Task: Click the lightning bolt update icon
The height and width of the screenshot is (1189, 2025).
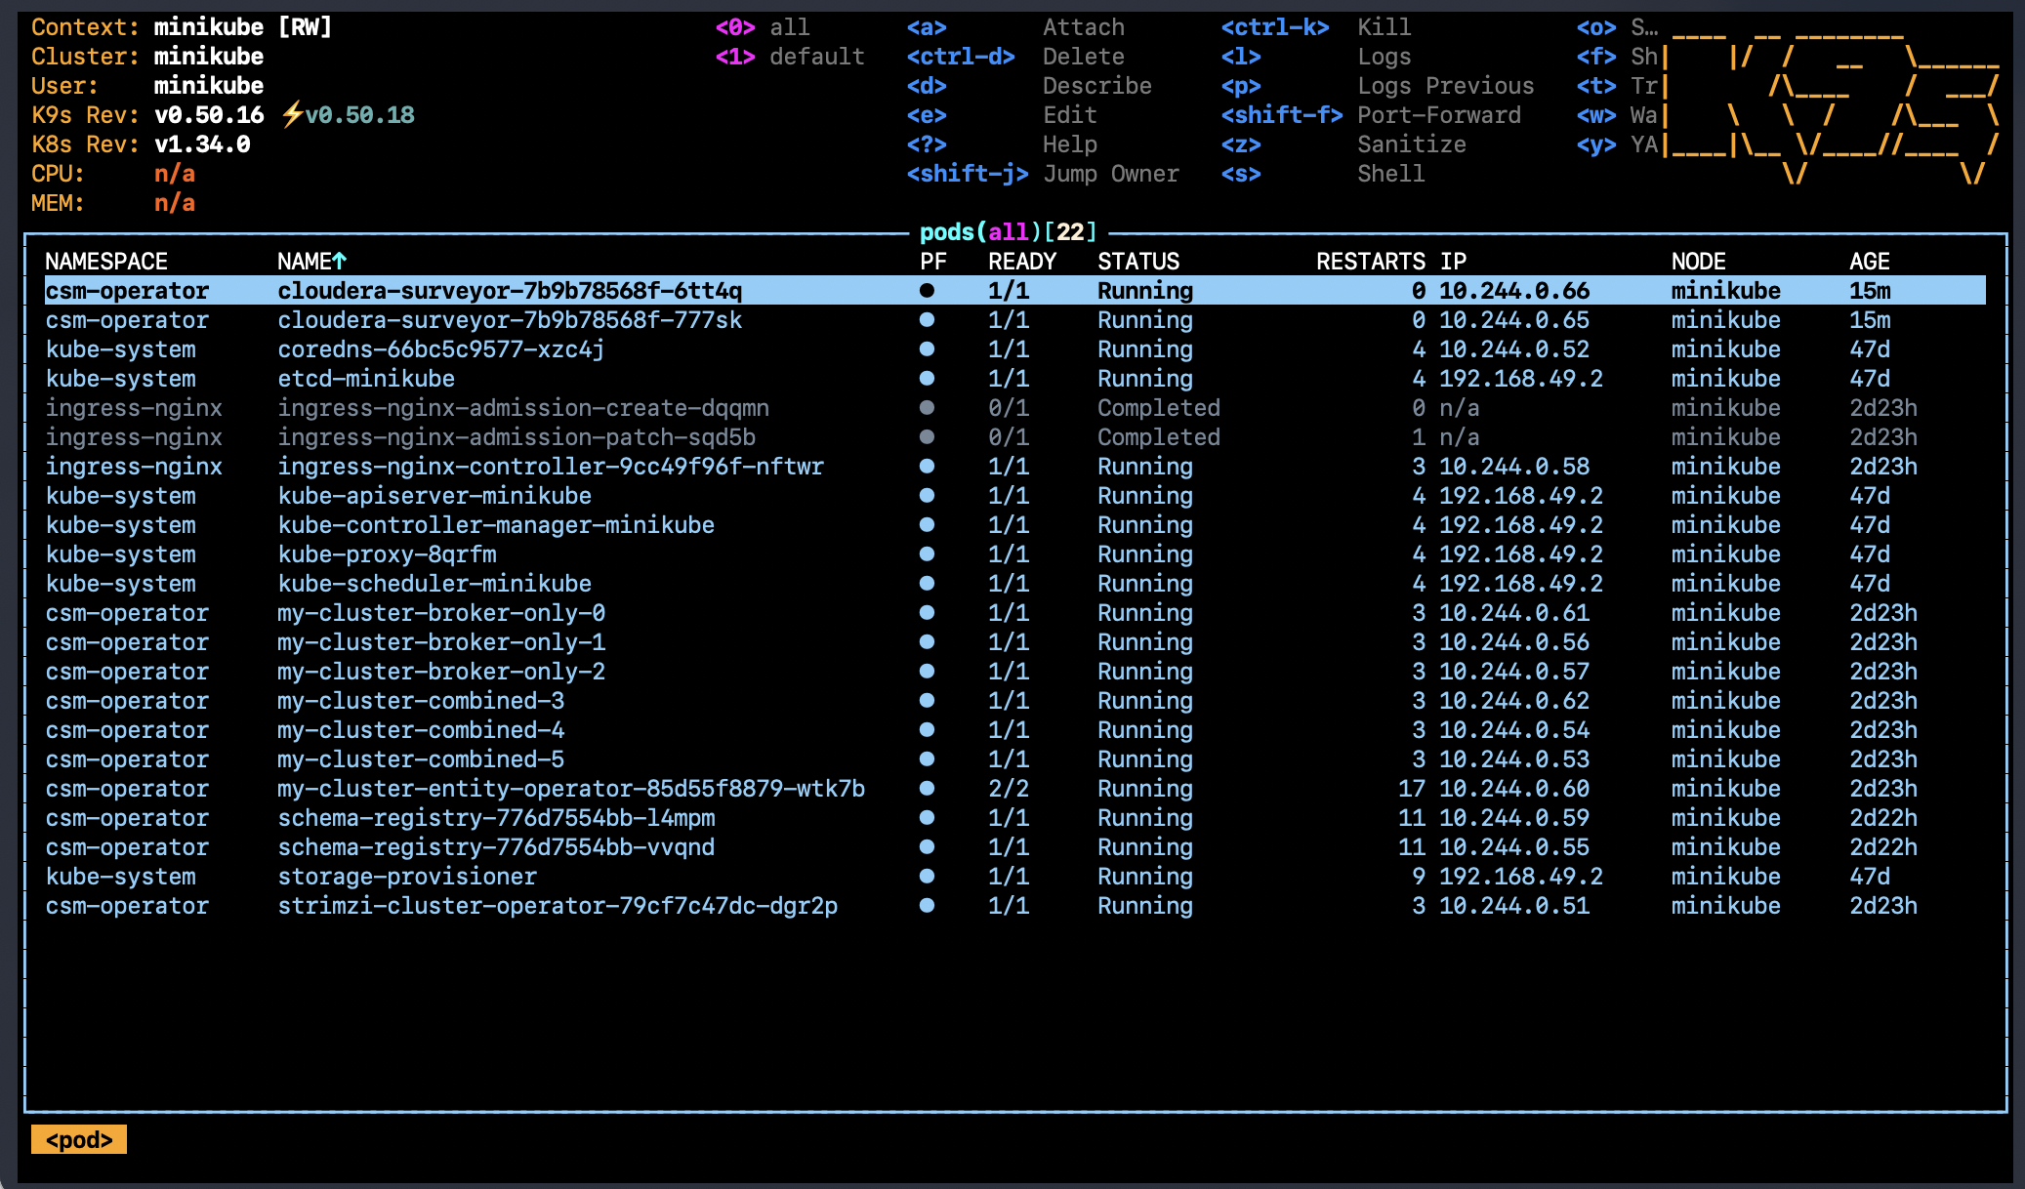Action: pos(292,115)
